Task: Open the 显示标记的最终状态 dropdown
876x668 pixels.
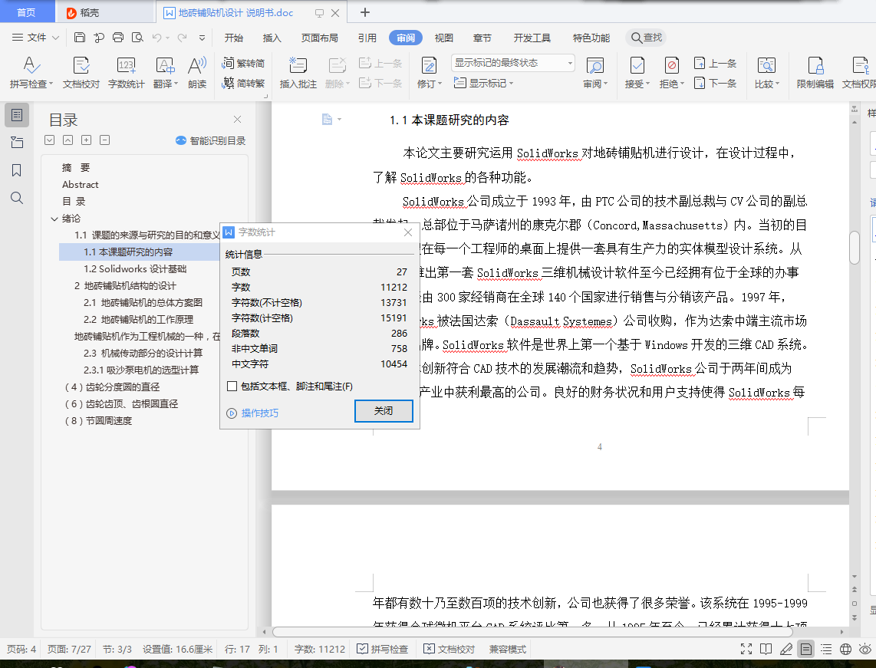Action: [513, 63]
